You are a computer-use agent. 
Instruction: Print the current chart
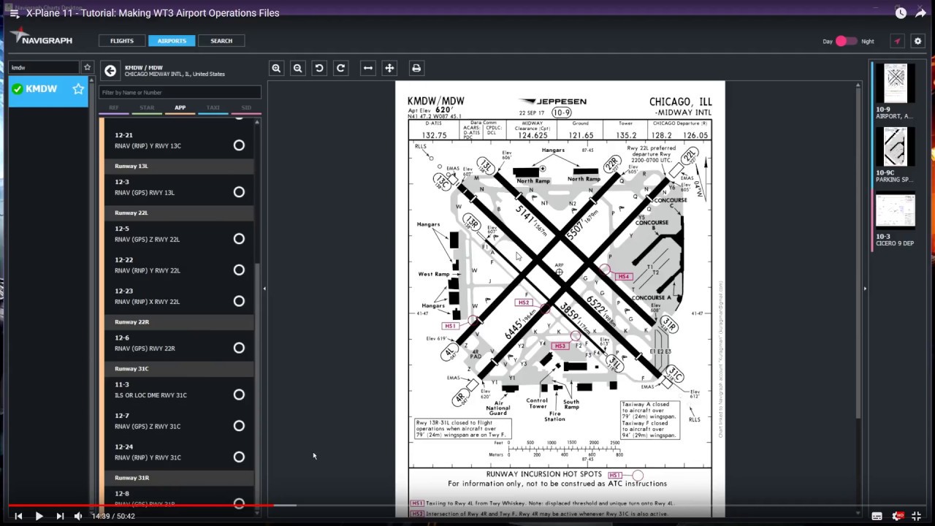416,68
